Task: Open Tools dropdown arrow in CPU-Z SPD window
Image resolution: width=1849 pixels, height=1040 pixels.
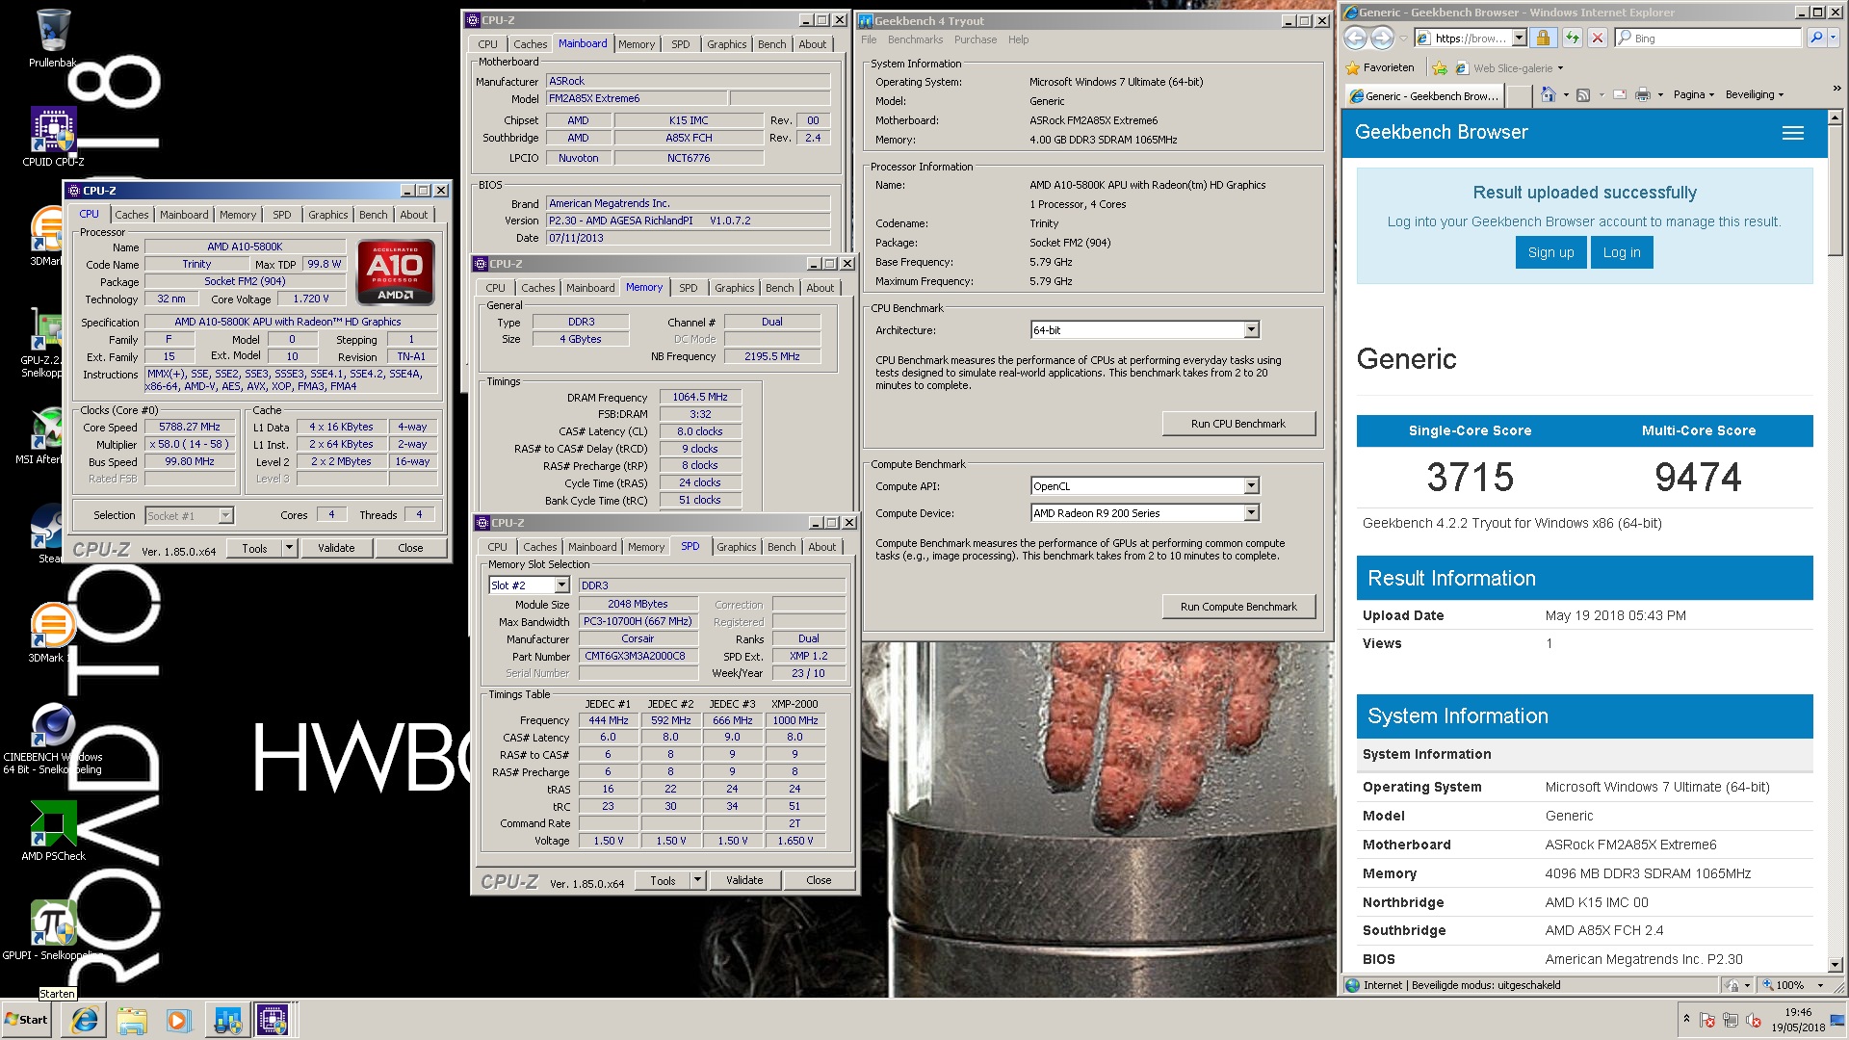Action: pos(697,880)
